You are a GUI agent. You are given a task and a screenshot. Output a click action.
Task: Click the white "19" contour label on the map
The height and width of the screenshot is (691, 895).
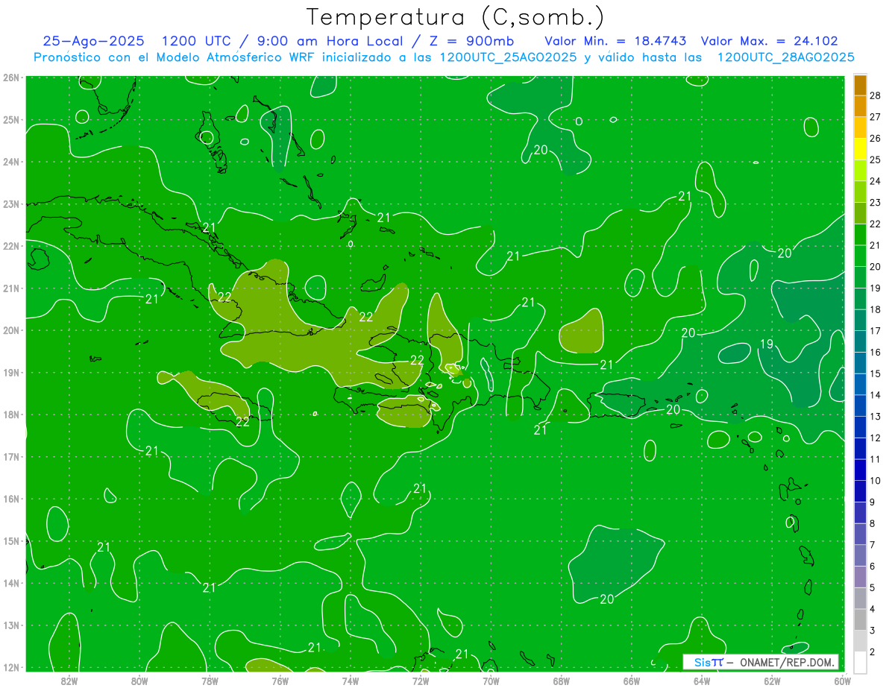click(767, 344)
